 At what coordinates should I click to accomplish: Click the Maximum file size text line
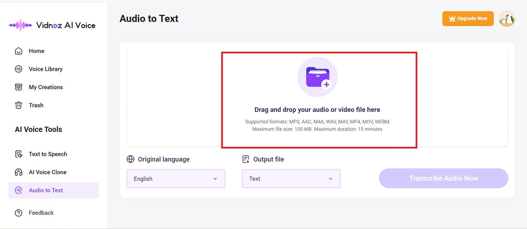point(317,129)
